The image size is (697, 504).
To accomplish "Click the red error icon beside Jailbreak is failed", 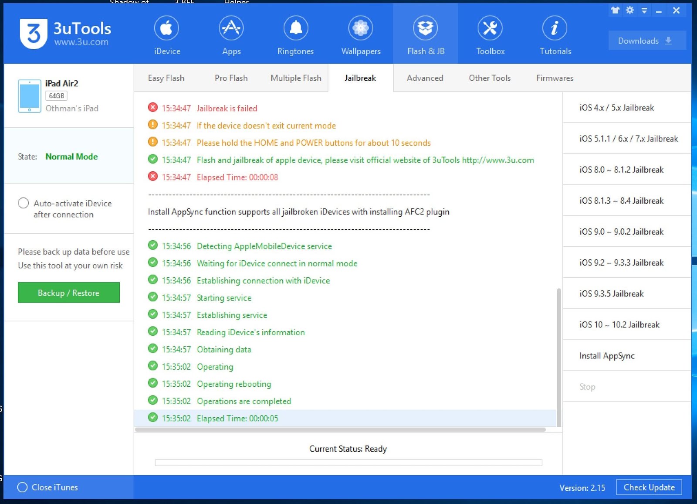I will tap(152, 107).
